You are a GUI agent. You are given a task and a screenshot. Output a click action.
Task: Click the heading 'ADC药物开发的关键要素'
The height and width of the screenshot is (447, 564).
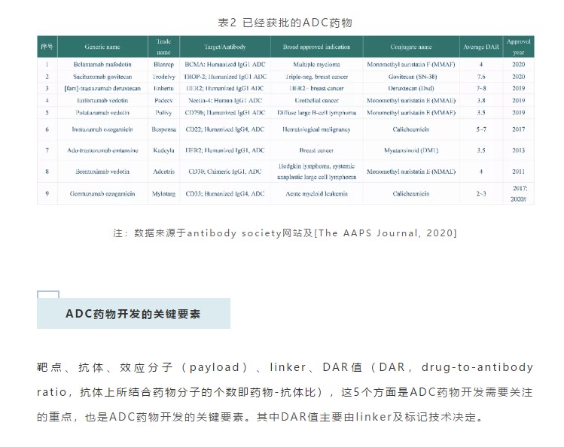click(133, 314)
